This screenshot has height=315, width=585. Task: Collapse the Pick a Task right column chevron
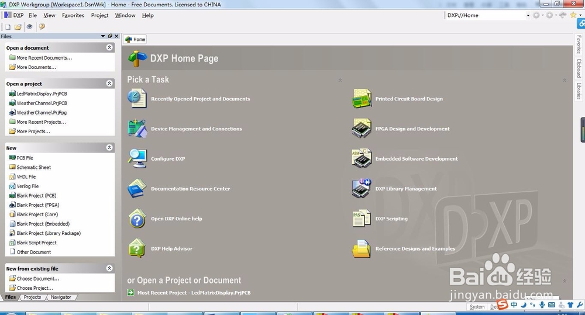click(x=565, y=80)
